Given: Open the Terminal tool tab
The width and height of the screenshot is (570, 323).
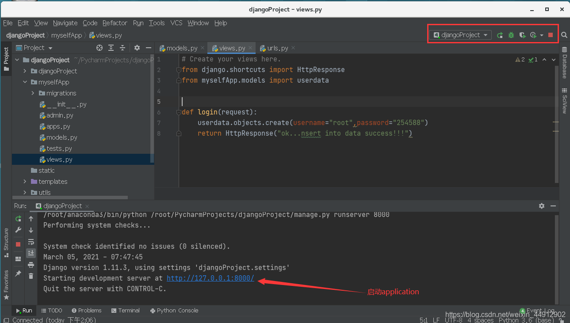Looking at the screenshot, I should [x=126, y=311].
